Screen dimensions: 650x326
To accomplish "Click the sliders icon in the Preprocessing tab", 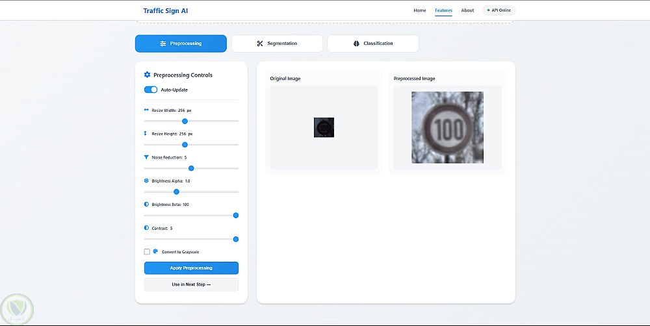I will pyautogui.click(x=163, y=44).
